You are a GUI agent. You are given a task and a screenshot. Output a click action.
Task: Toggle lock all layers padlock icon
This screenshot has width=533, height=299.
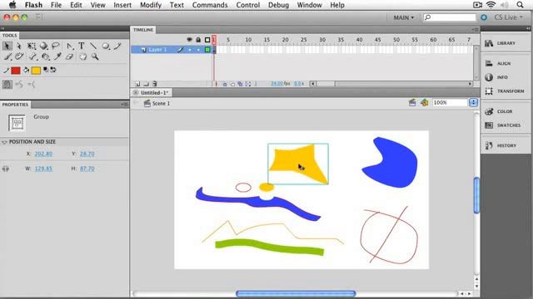coord(198,40)
